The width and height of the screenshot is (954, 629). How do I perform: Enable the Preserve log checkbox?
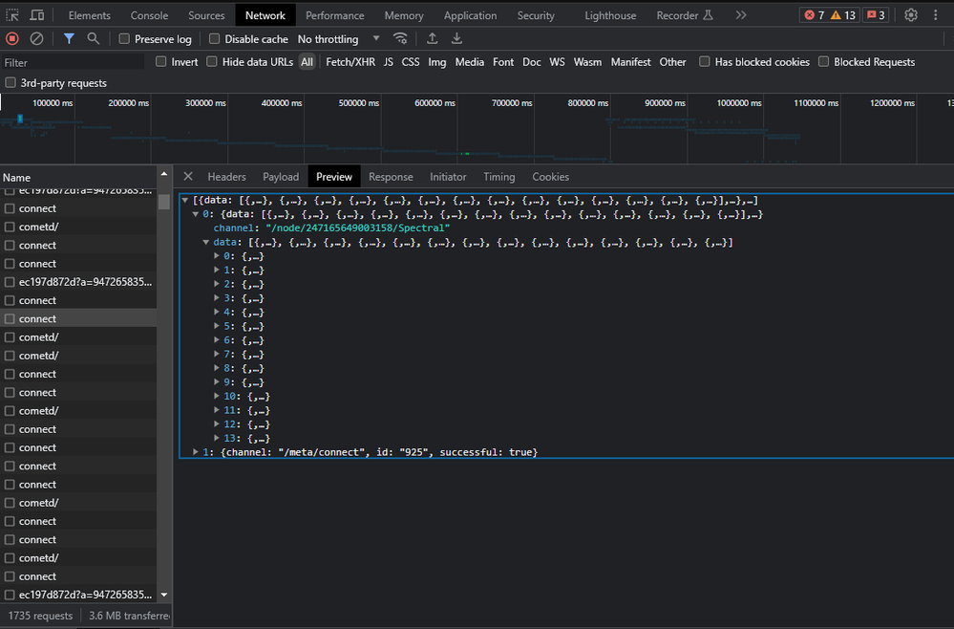pyautogui.click(x=124, y=39)
